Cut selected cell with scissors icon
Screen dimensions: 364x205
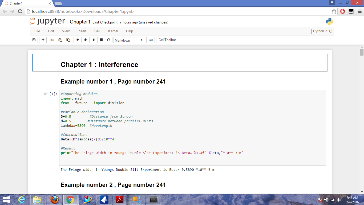[x=52, y=40]
